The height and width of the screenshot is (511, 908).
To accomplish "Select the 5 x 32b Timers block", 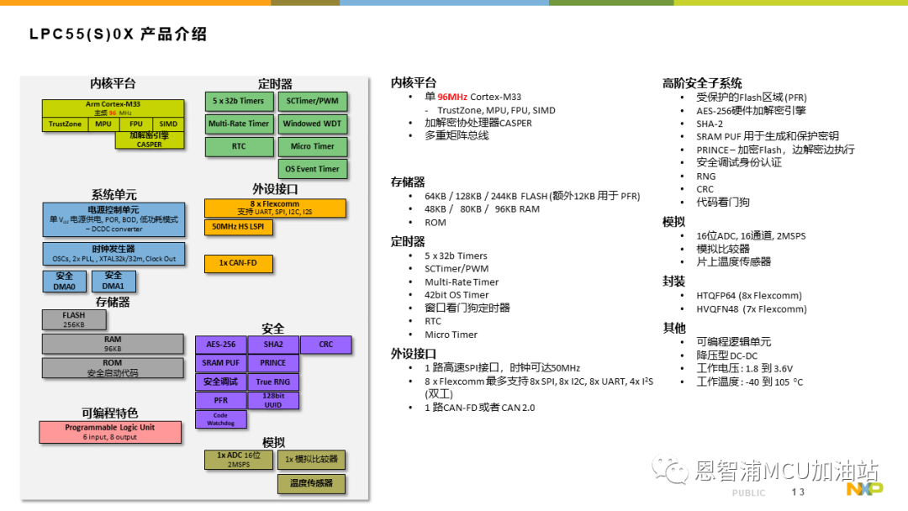I will (239, 101).
